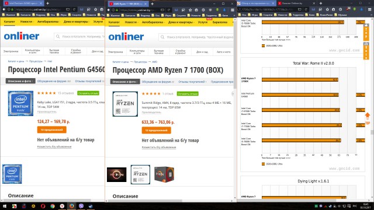Close AMD Ryzen 7 1700 tab
This screenshot has width=374, height=210.
click(x=146, y=4)
